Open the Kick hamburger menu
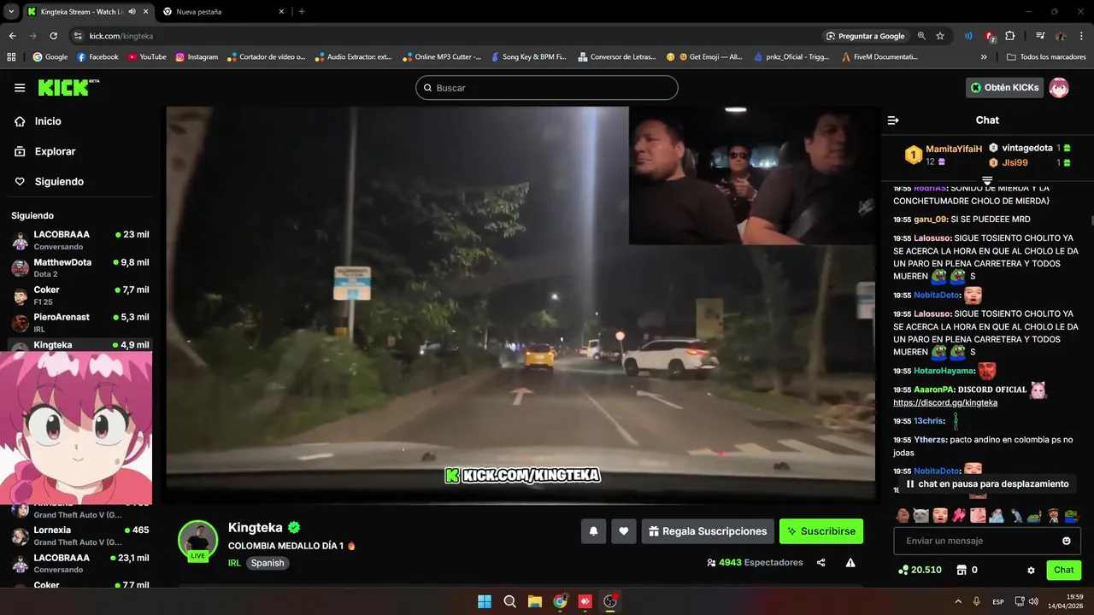This screenshot has height=615, width=1094. (20, 88)
